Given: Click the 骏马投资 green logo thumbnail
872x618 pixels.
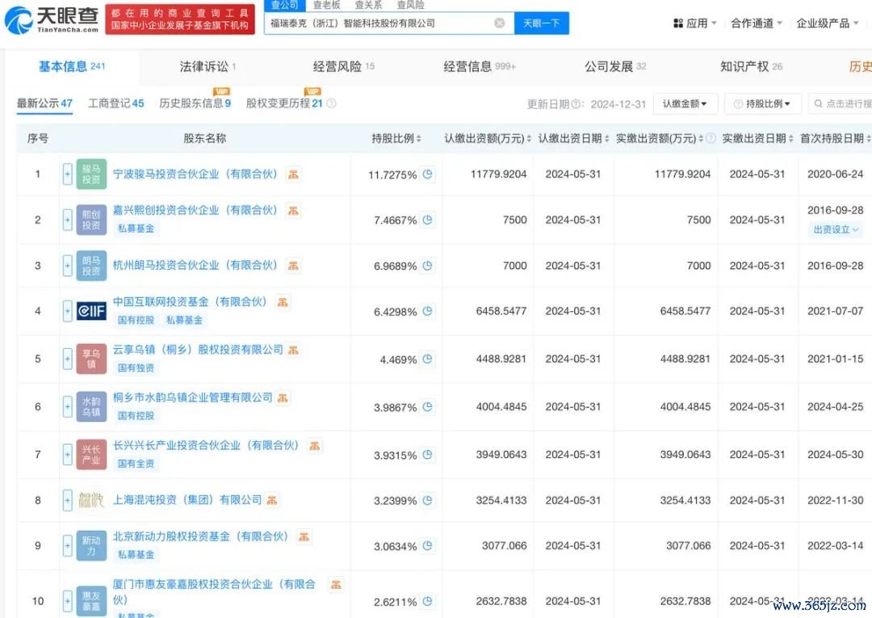Looking at the screenshot, I should [91, 174].
